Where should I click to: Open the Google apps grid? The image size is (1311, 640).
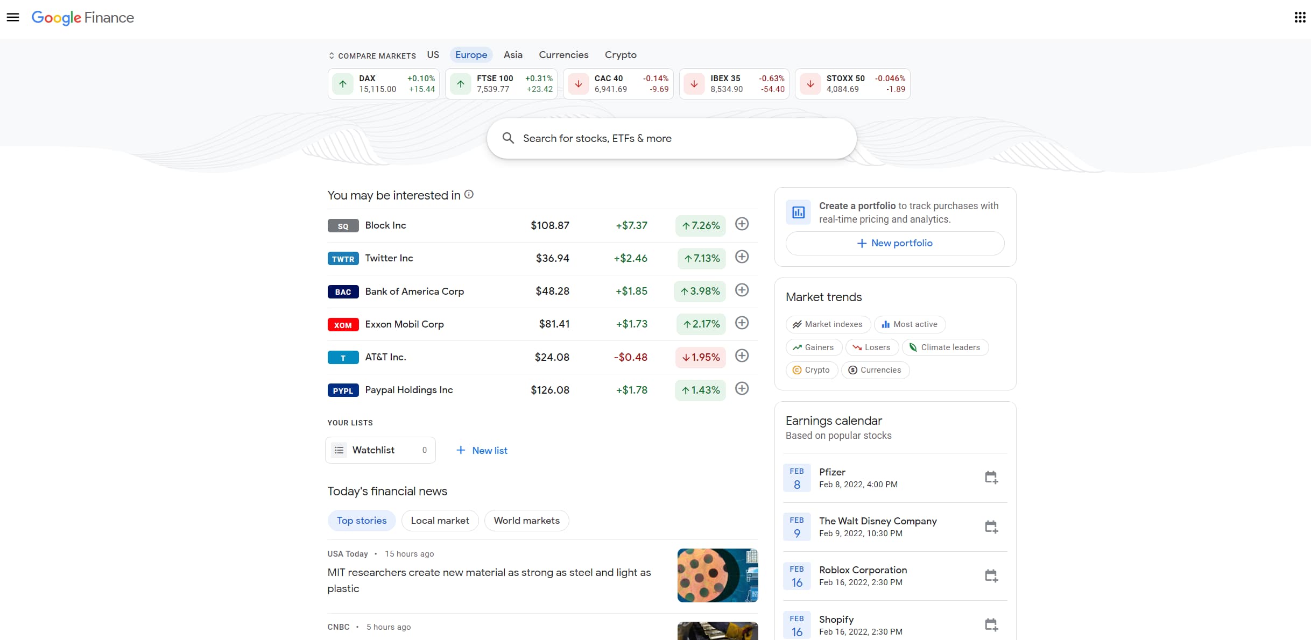pyautogui.click(x=1300, y=17)
